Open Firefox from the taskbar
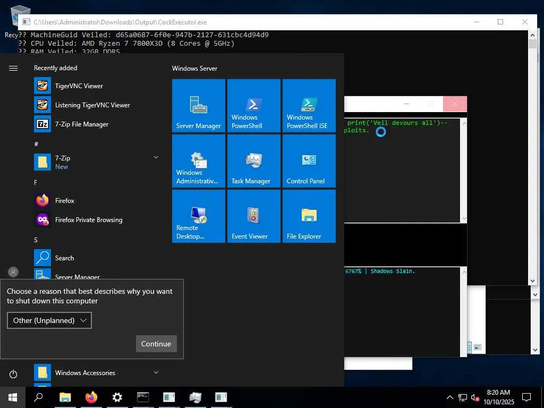The image size is (544, 408). click(91, 397)
